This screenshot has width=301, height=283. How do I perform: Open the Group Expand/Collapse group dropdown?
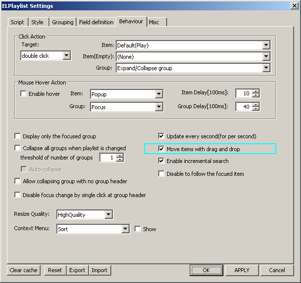tap(266, 68)
